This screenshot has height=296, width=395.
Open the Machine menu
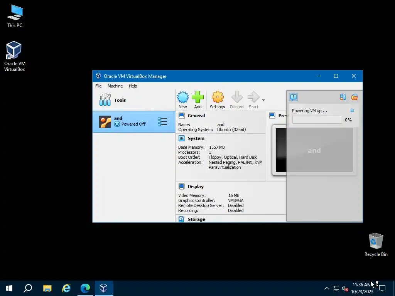coord(115,86)
